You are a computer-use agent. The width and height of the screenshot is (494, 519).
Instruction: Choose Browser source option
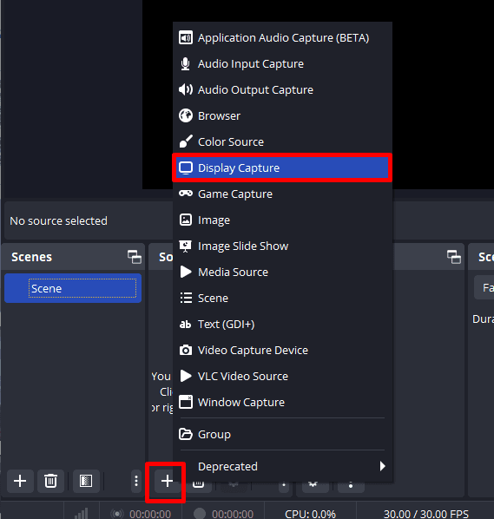(x=282, y=115)
